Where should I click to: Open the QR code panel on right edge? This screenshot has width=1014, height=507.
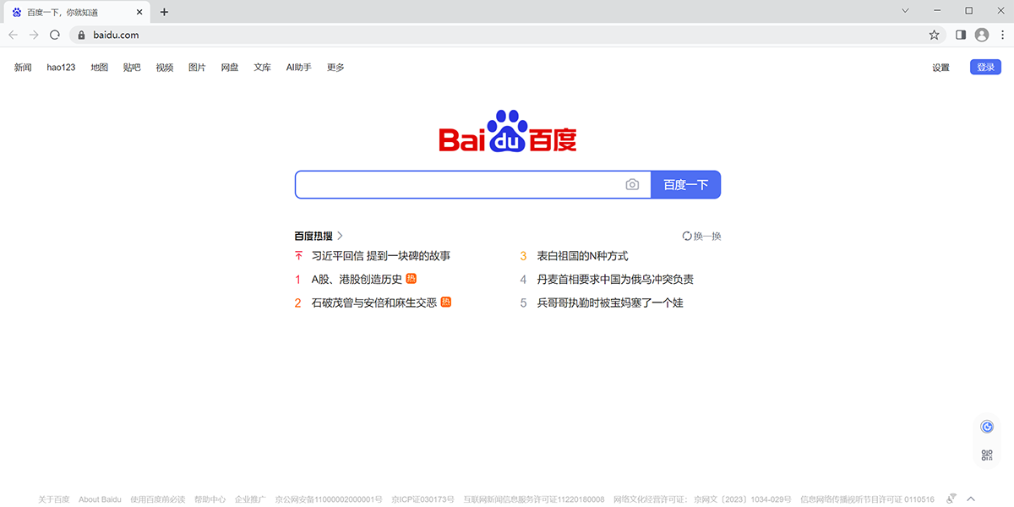click(986, 454)
